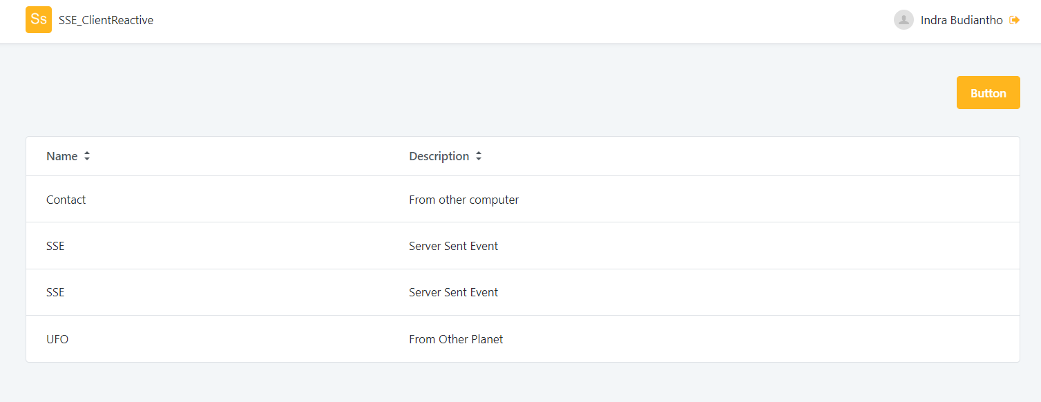This screenshot has height=402, width=1041.
Task: Click the Name column header
Action: coord(62,156)
